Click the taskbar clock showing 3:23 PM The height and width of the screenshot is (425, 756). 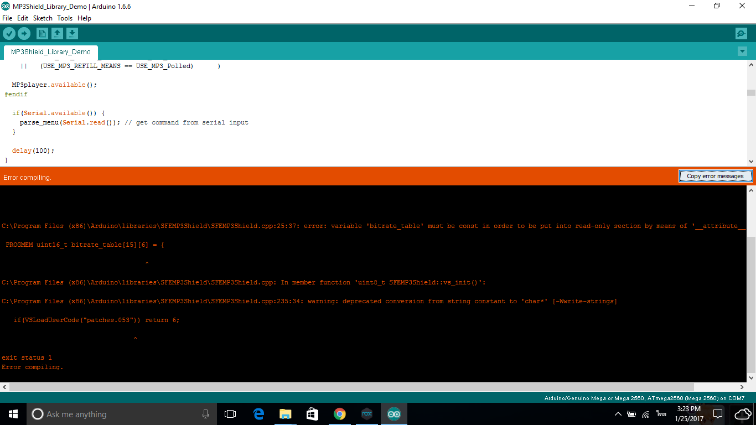(689, 414)
